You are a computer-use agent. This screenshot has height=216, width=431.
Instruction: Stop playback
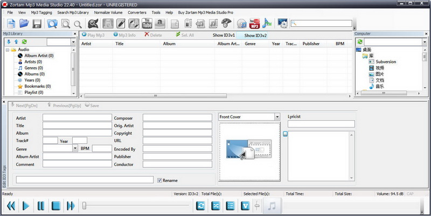tap(56, 206)
